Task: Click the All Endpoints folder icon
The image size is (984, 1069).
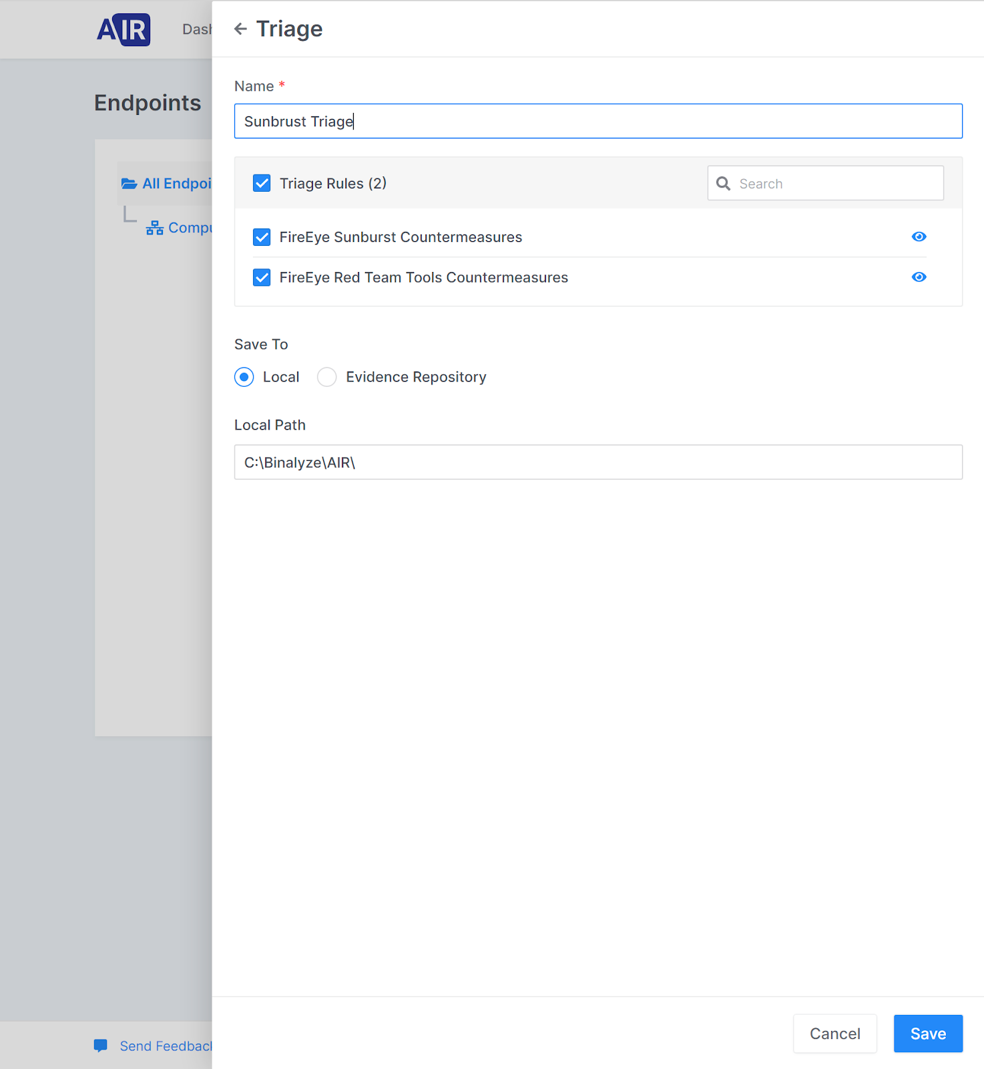Action: pyautogui.click(x=129, y=184)
